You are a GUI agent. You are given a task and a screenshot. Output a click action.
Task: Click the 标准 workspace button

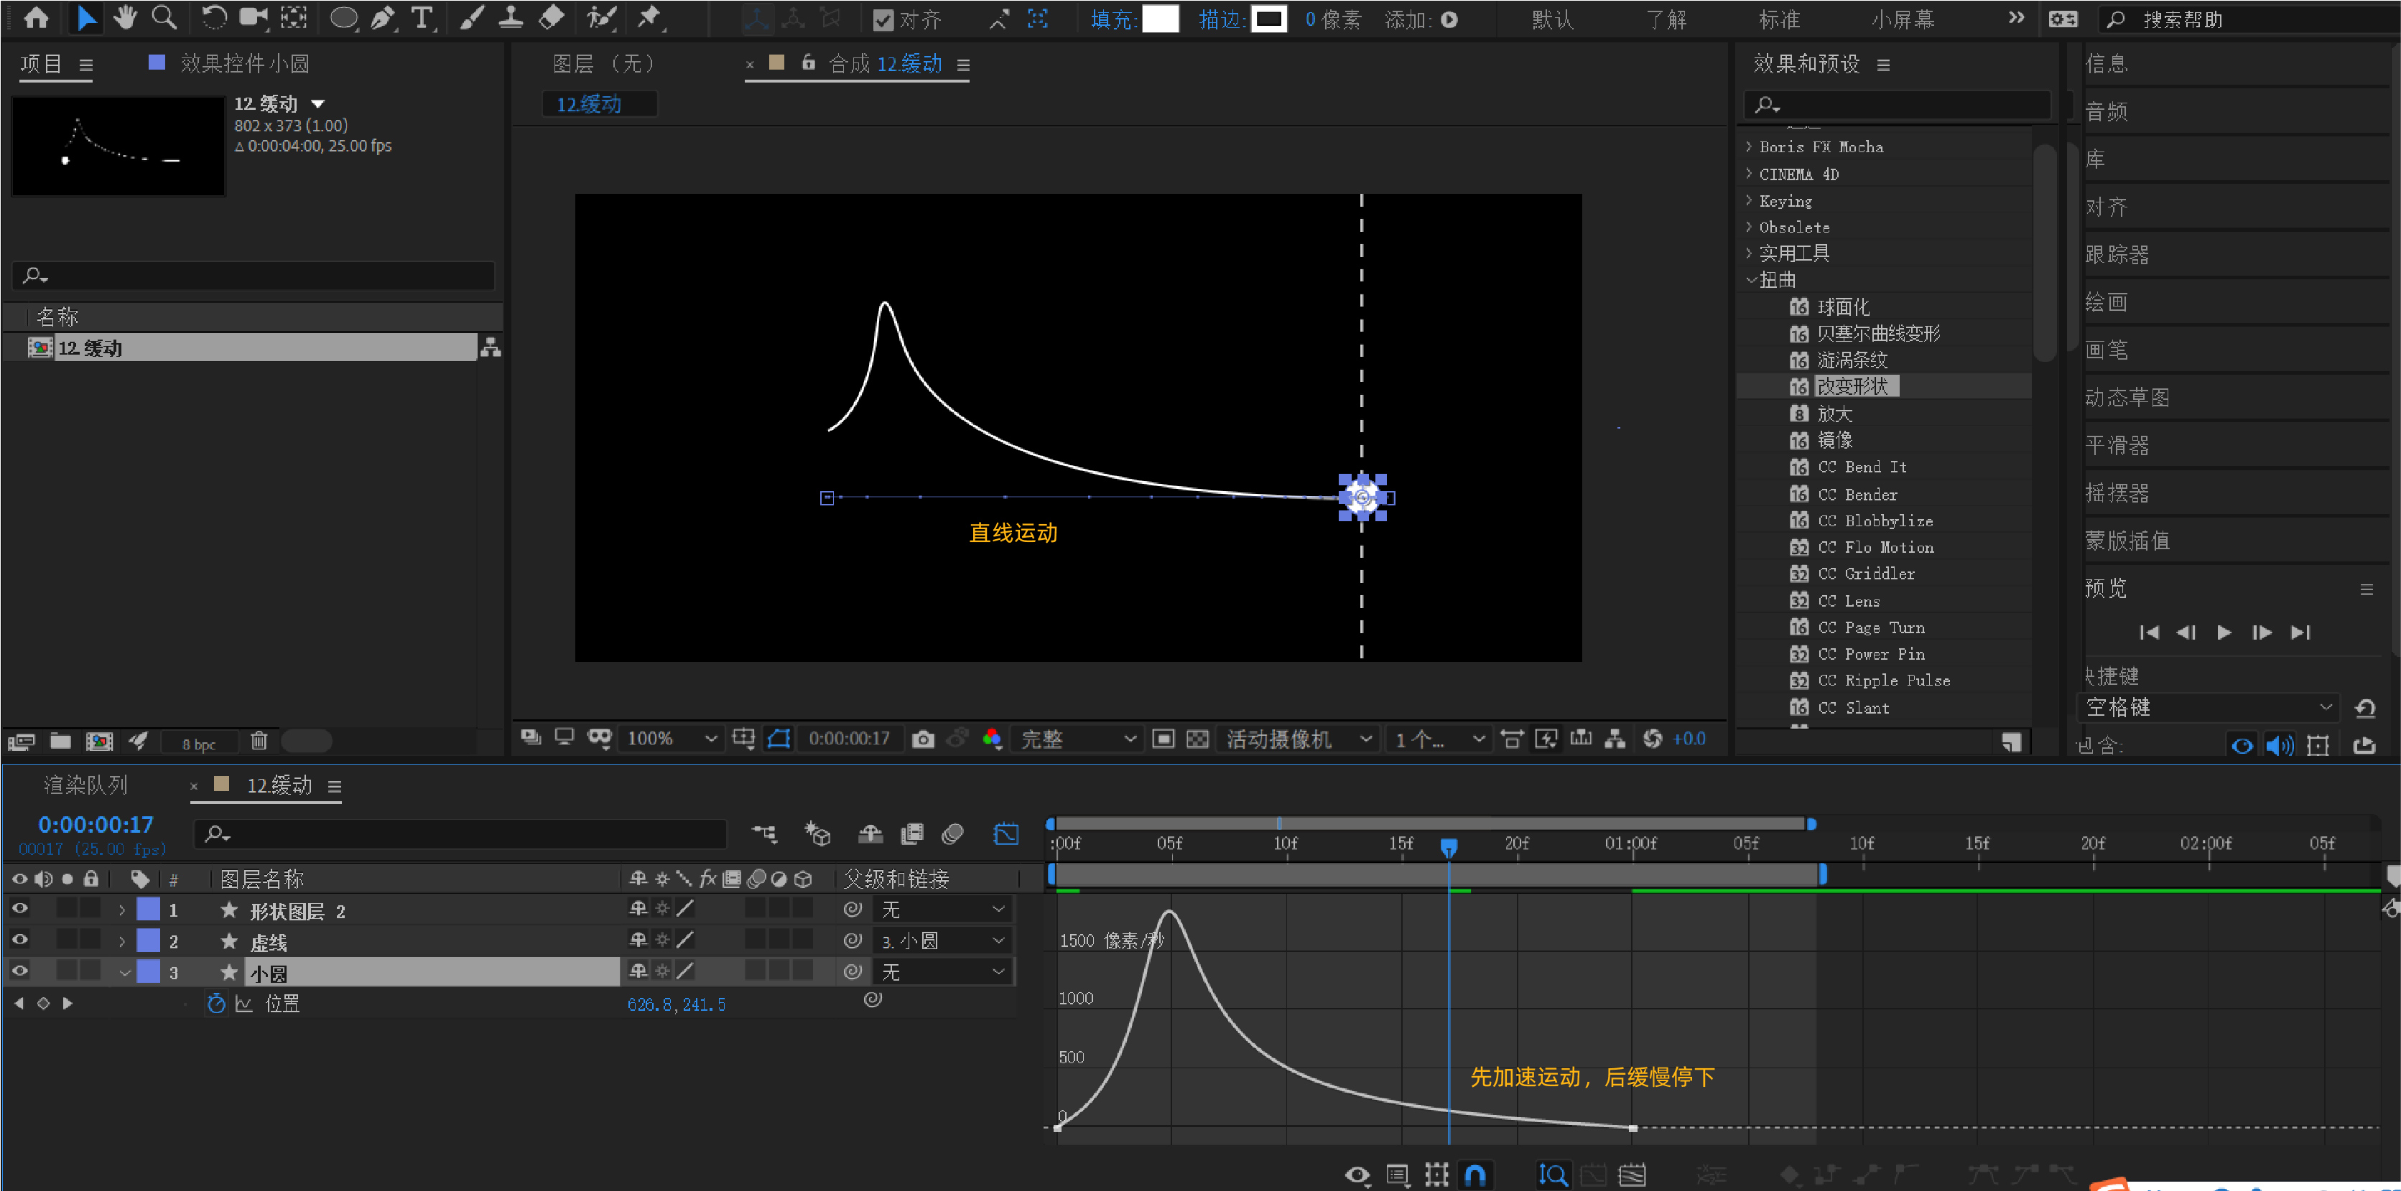[1778, 19]
